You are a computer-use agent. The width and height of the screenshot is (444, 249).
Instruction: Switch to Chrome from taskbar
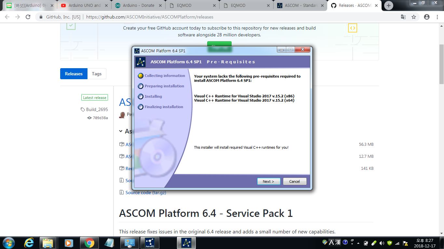(89, 243)
